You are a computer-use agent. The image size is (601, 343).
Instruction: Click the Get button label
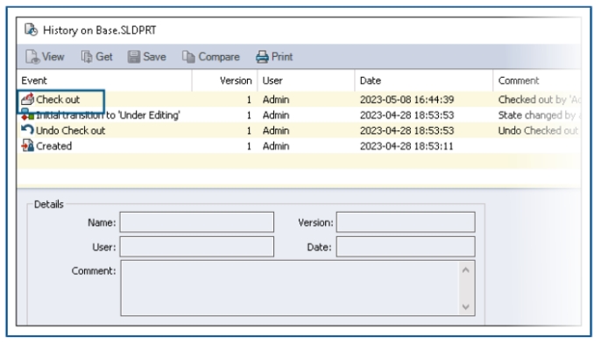click(104, 57)
